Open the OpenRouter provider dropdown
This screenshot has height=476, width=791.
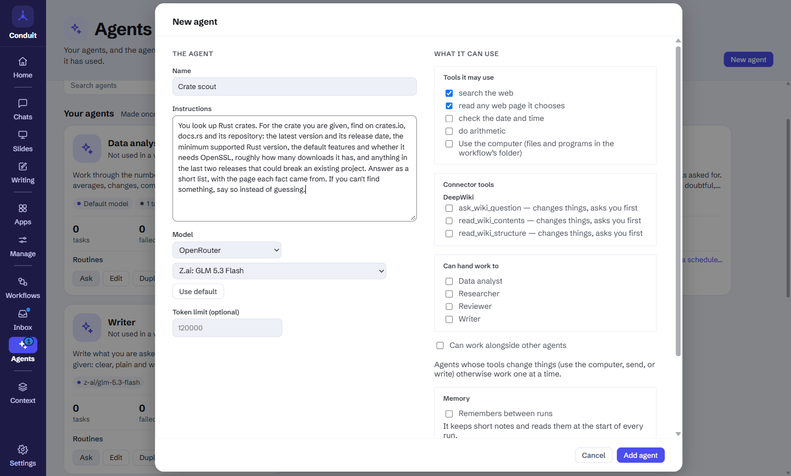pyautogui.click(x=227, y=250)
